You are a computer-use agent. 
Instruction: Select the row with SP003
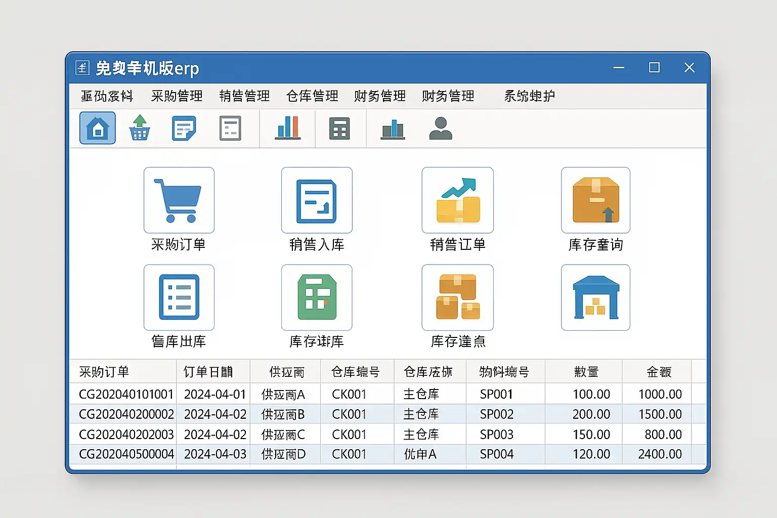[496, 435]
